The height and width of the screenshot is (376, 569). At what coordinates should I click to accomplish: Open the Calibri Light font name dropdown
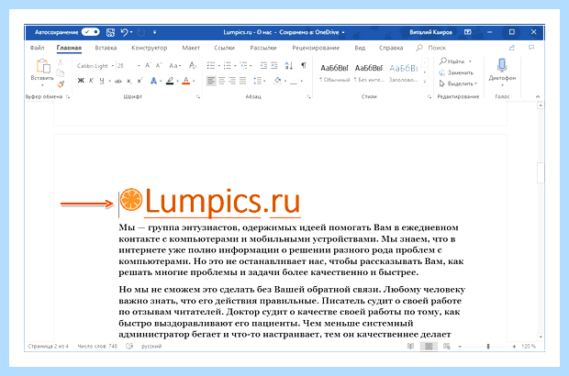113,66
